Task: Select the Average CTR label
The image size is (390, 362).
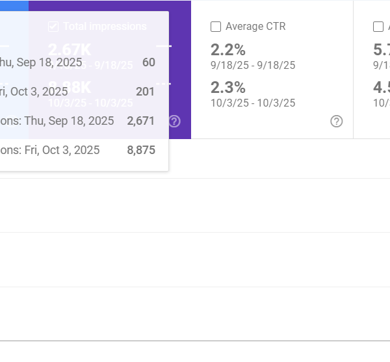Action: 255,27
